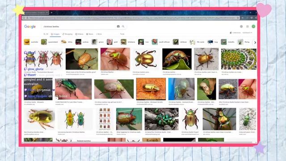Image resolution: width=286 pixels, height=161 pixels.
Task: Expand the More search categories menu
Action: pos(99,34)
